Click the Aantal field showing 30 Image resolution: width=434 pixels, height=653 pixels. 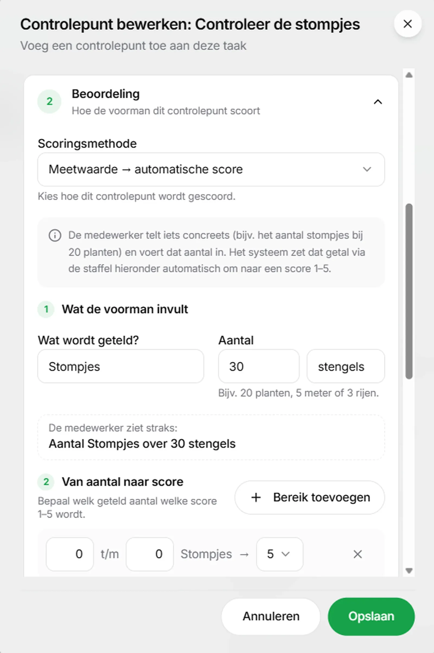tap(259, 366)
